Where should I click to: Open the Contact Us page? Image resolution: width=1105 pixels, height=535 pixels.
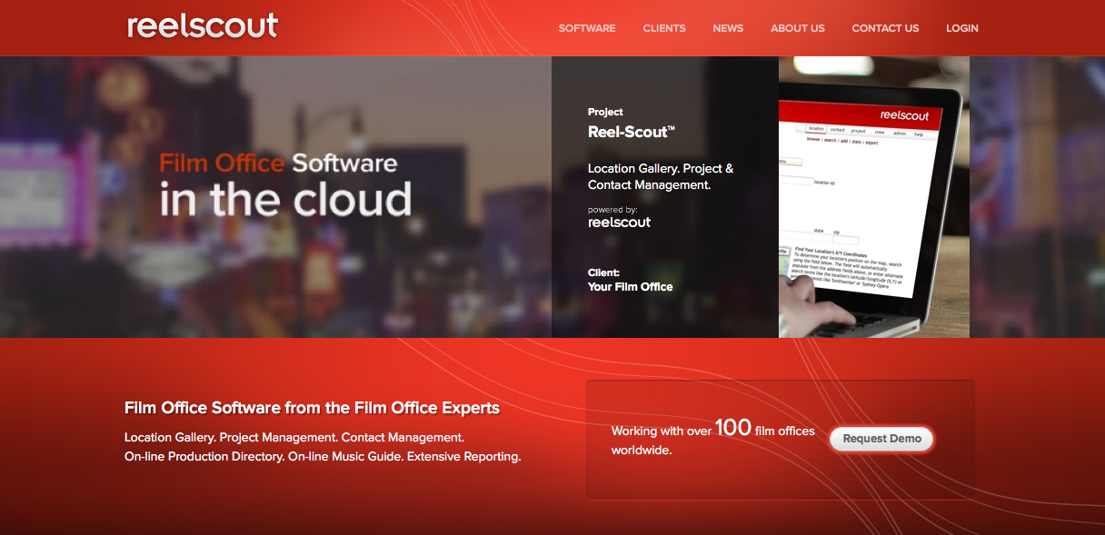[x=885, y=28]
